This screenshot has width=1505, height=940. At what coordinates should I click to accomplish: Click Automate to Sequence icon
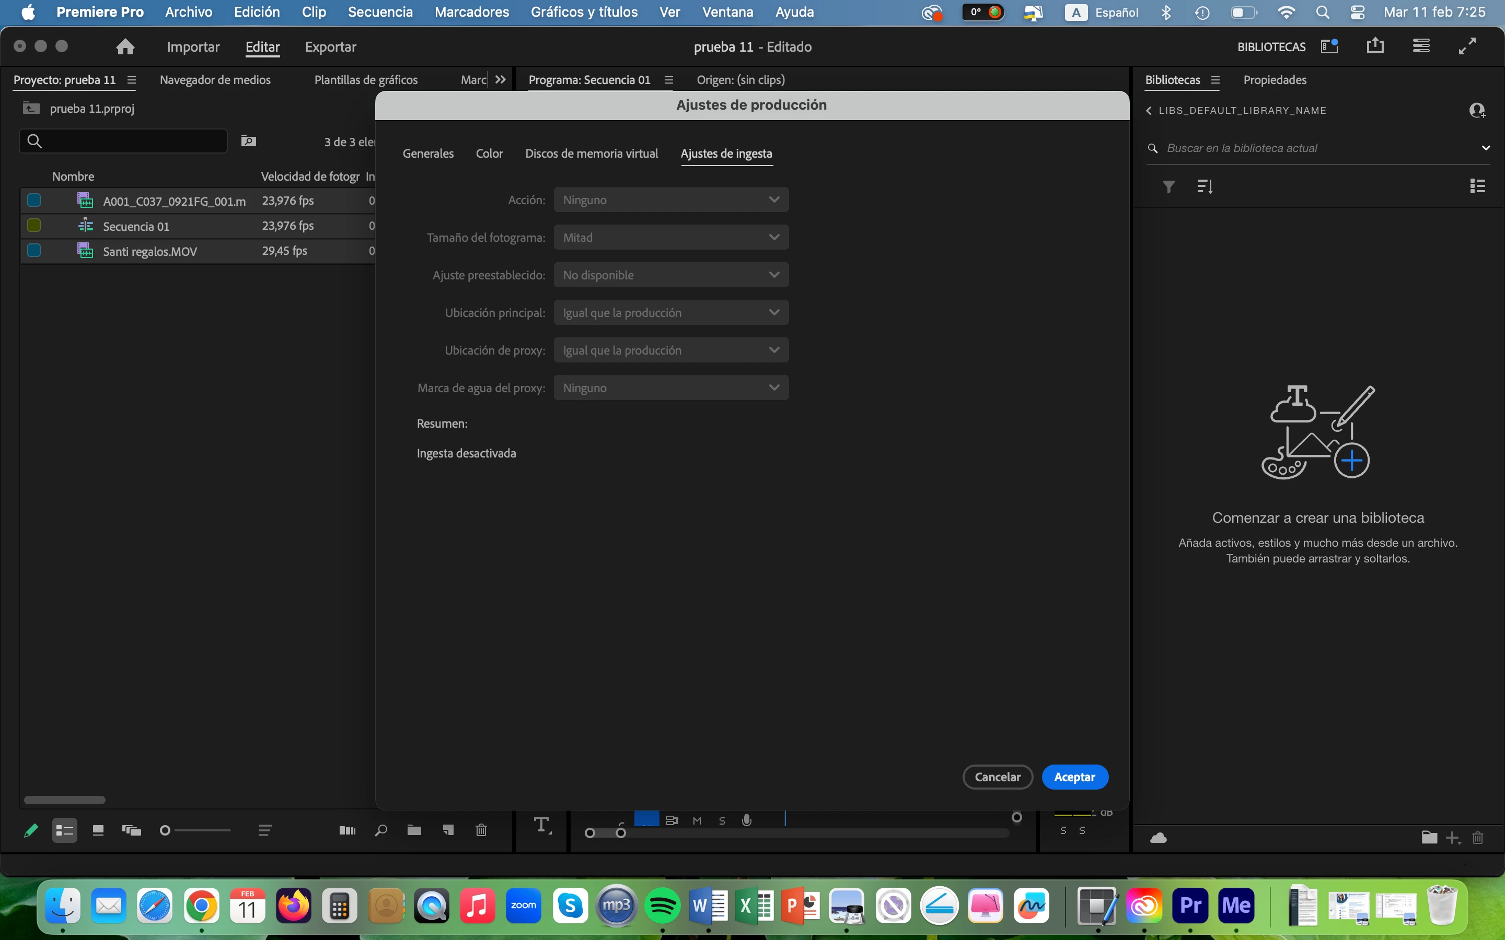coord(348,830)
